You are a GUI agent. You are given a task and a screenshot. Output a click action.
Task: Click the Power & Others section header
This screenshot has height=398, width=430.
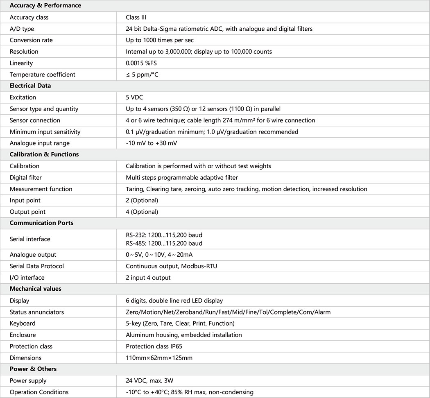click(x=33, y=369)
